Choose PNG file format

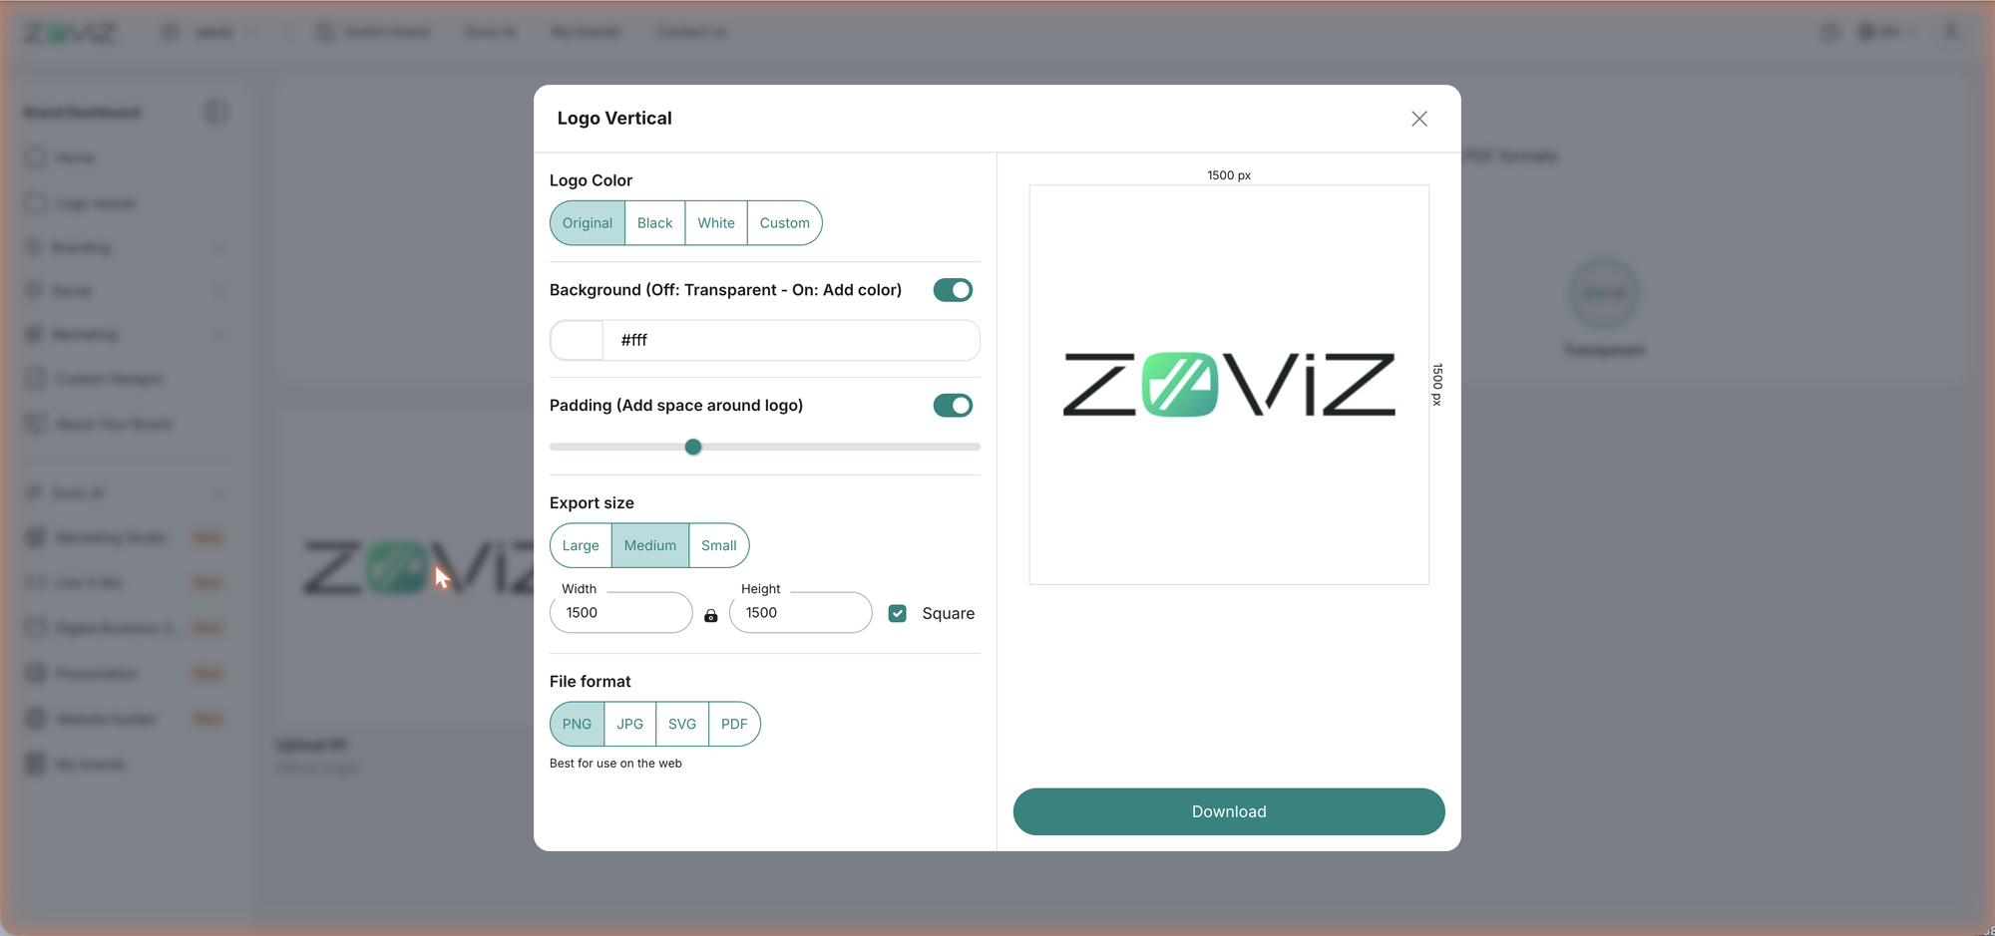coord(577,724)
